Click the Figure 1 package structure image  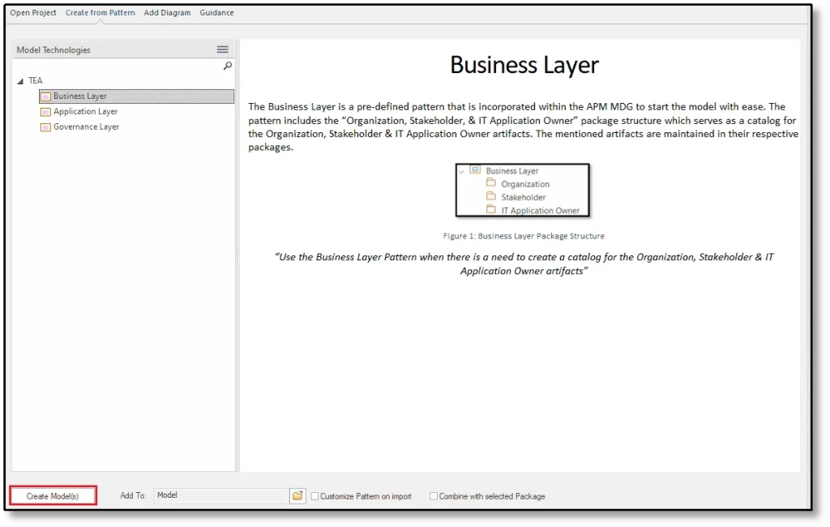pos(523,191)
